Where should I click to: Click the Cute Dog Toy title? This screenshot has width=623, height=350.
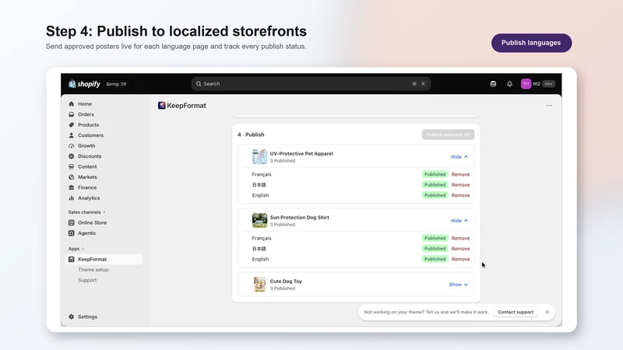(286, 282)
